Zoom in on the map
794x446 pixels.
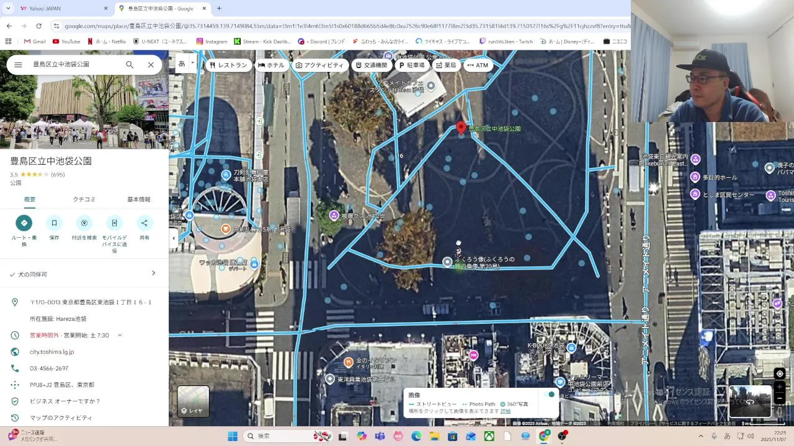tap(780, 387)
